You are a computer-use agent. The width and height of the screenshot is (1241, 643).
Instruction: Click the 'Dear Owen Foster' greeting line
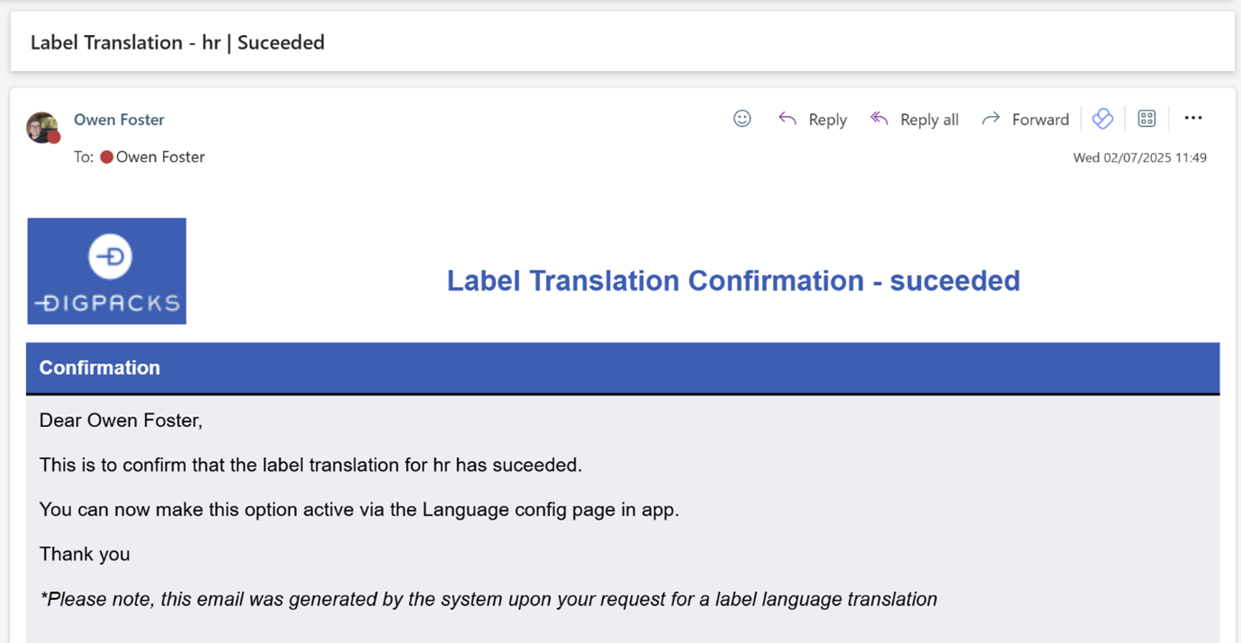121,420
